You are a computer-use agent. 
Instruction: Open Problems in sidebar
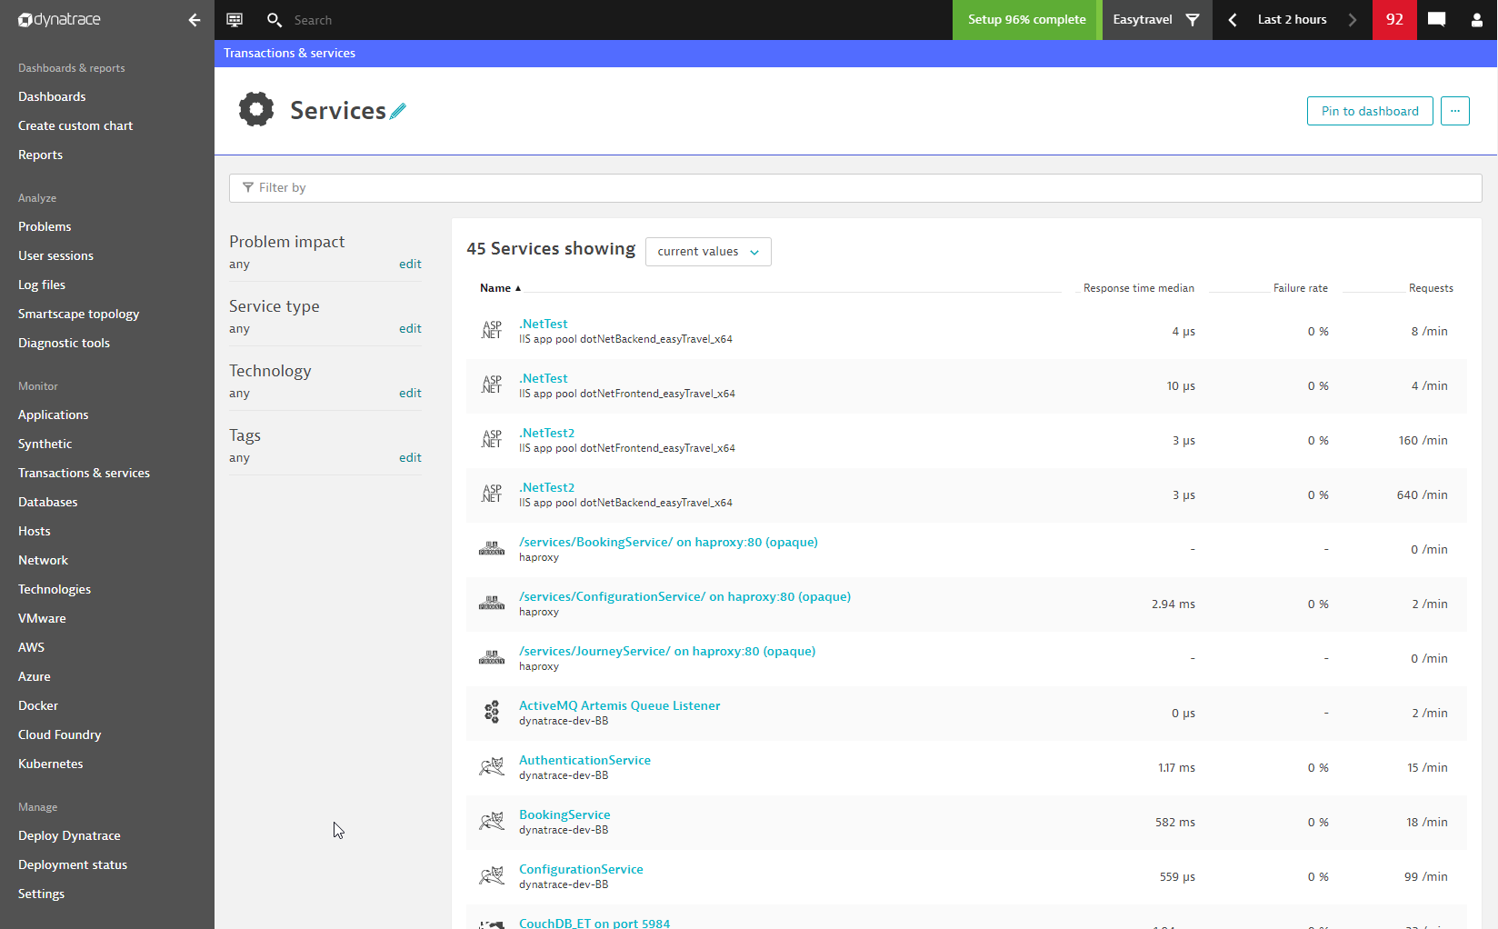[x=45, y=226]
